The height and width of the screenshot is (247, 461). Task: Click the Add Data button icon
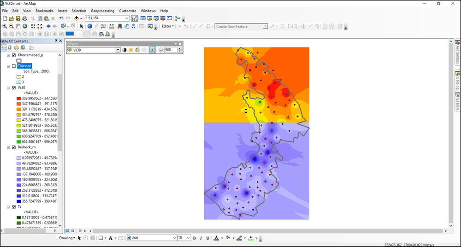77,18
